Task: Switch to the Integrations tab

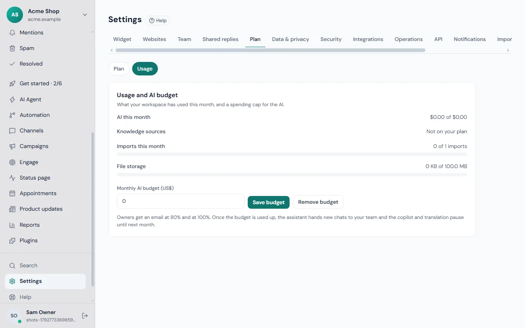Action: 368,39
